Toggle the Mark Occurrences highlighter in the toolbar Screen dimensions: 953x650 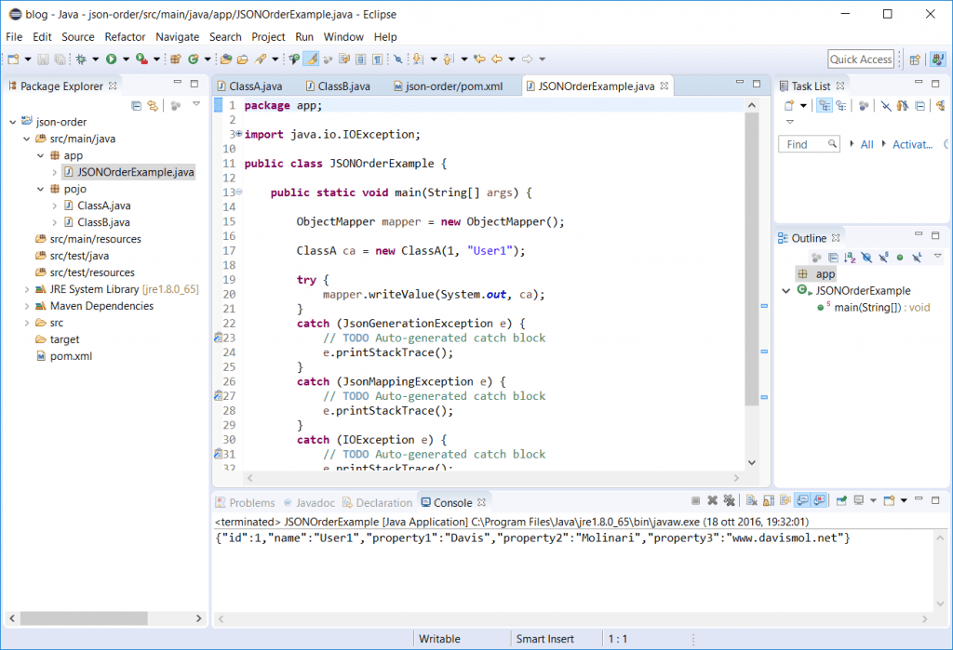[x=309, y=58]
